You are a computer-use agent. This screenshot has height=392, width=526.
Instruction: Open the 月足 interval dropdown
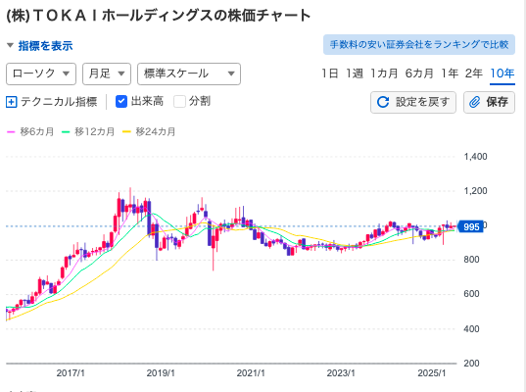coord(107,73)
